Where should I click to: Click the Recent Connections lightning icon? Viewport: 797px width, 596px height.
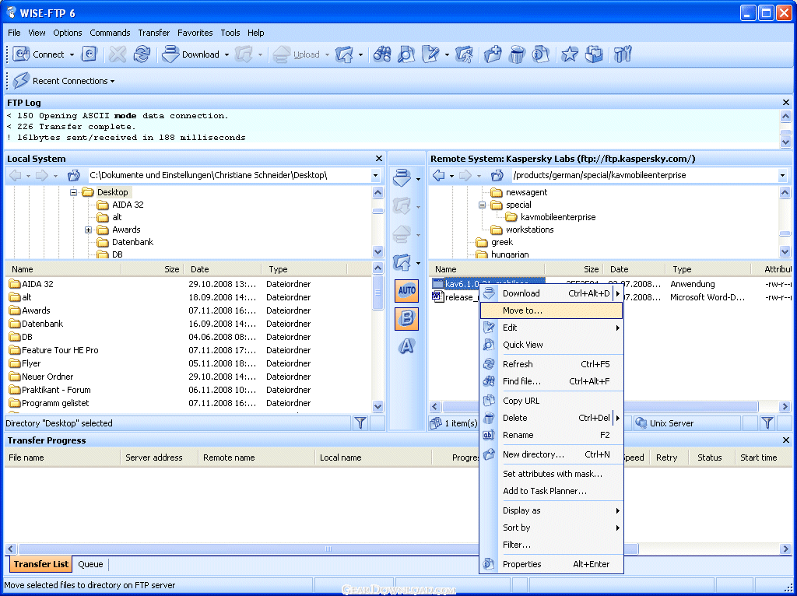coord(21,80)
